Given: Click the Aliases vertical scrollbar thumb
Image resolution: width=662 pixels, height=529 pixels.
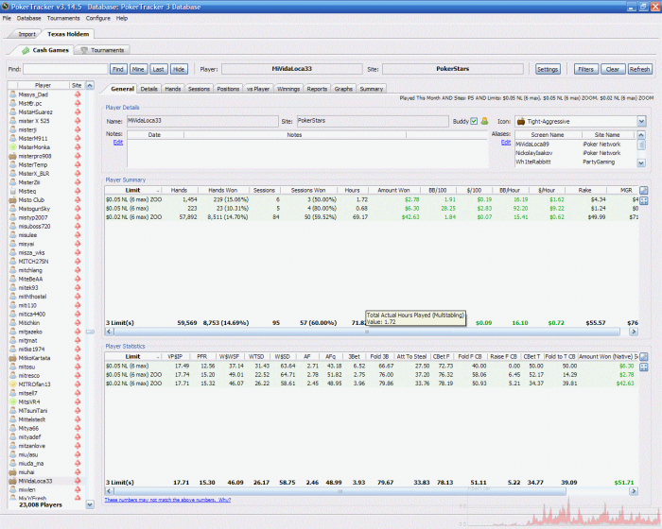Looking at the screenshot, I should coord(641,145).
